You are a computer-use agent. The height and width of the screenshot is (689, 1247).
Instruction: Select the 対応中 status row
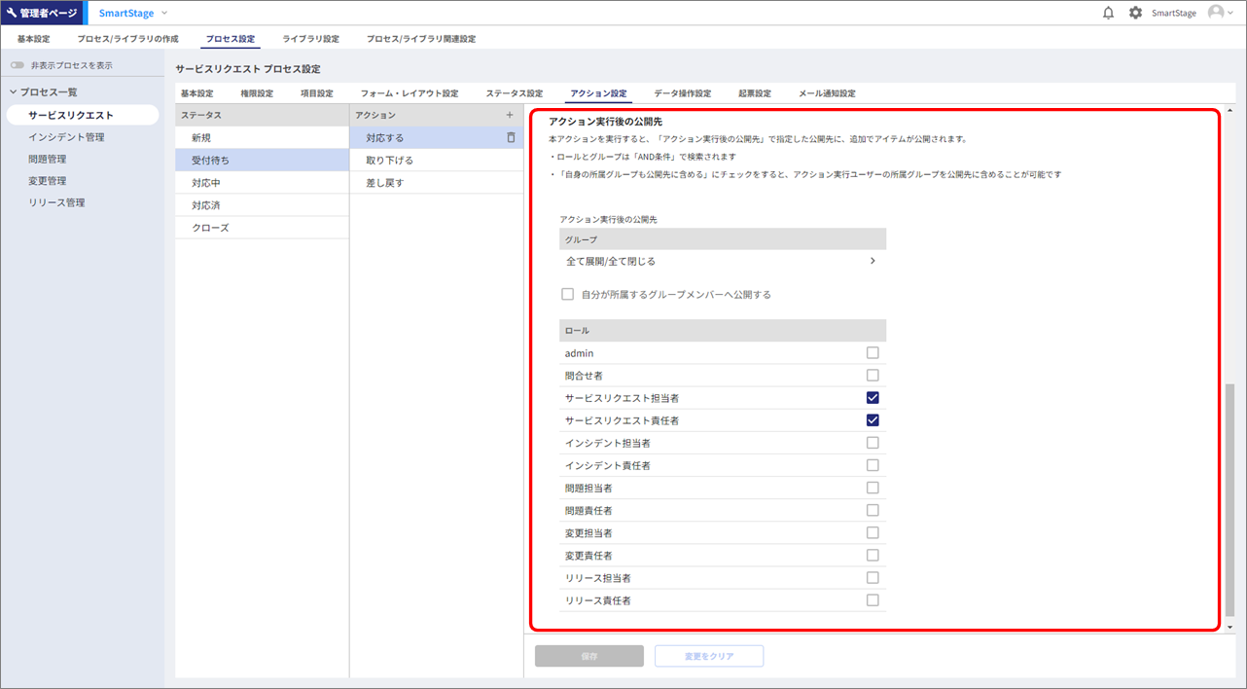pos(213,183)
